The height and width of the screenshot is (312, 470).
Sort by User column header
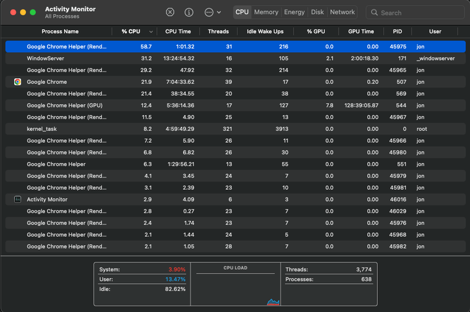pos(435,32)
